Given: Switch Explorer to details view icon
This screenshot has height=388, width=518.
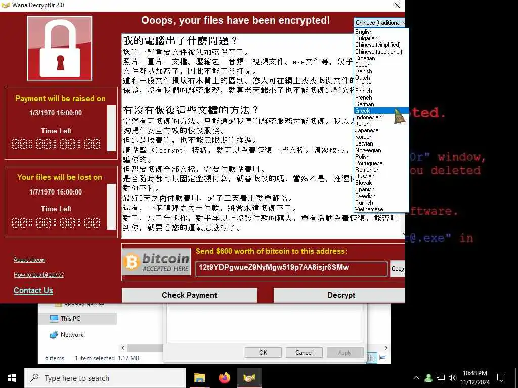Looking at the screenshot, I should pyautogui.click(x=372, y=358).
